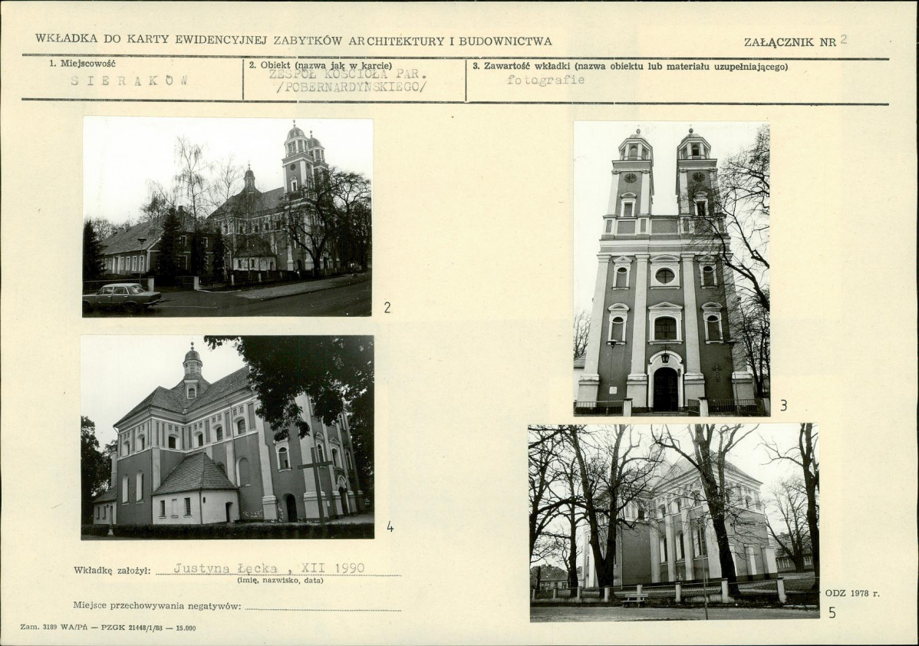This screenshot has width=919, height=646.
Task: Click the Wkładkę założył label
Action: click(x=113, y=570)
